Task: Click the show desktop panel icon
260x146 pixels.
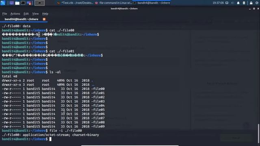Action: click(x=11, y=3)
